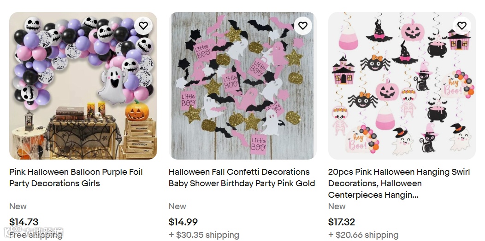Click 'New' condition under hanging swirl listing
Viewport: 485px width, 241px height.
337,207
